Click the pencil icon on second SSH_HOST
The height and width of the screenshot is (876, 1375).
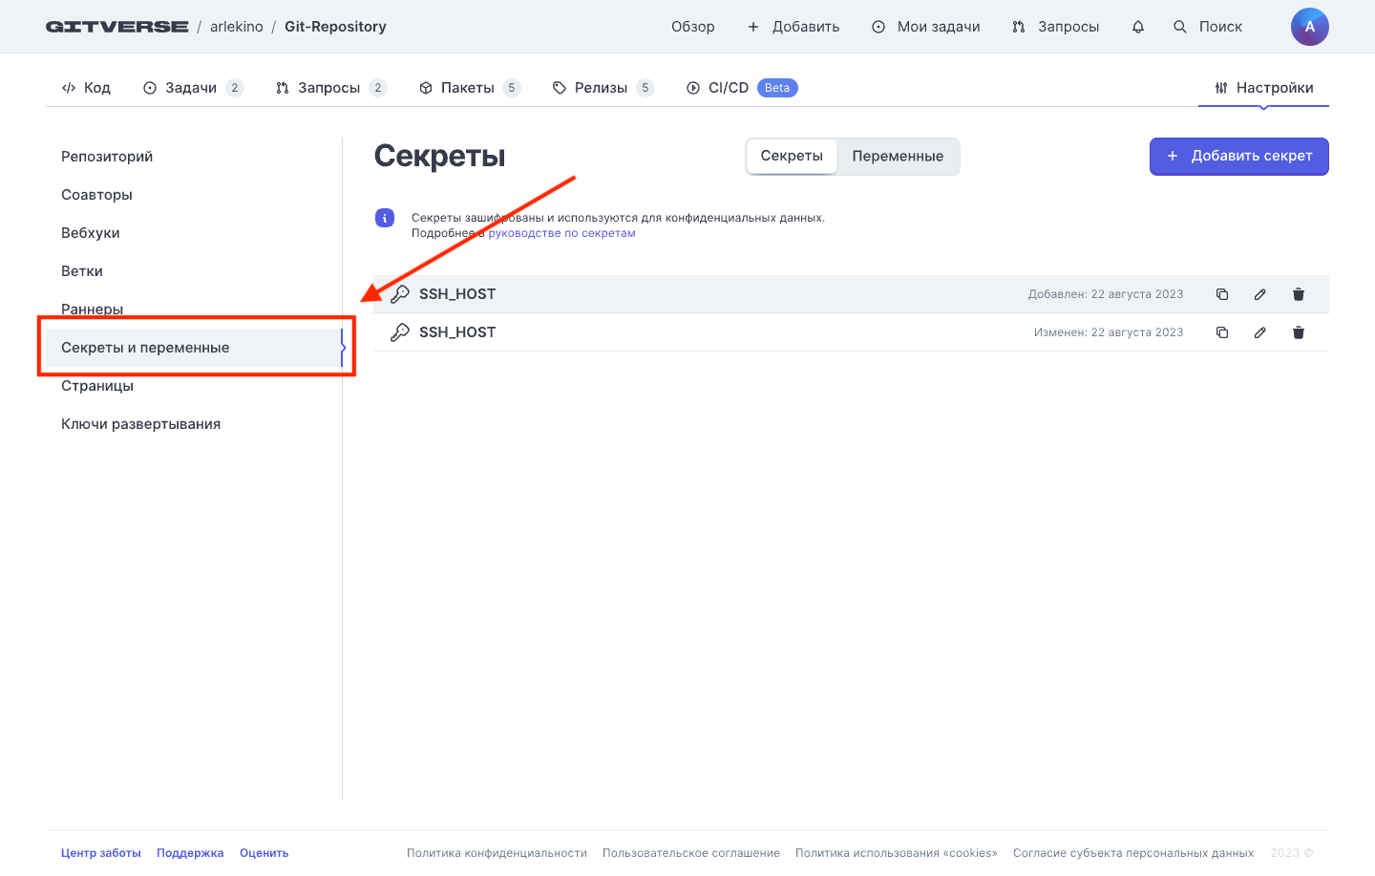(1259, 332)
